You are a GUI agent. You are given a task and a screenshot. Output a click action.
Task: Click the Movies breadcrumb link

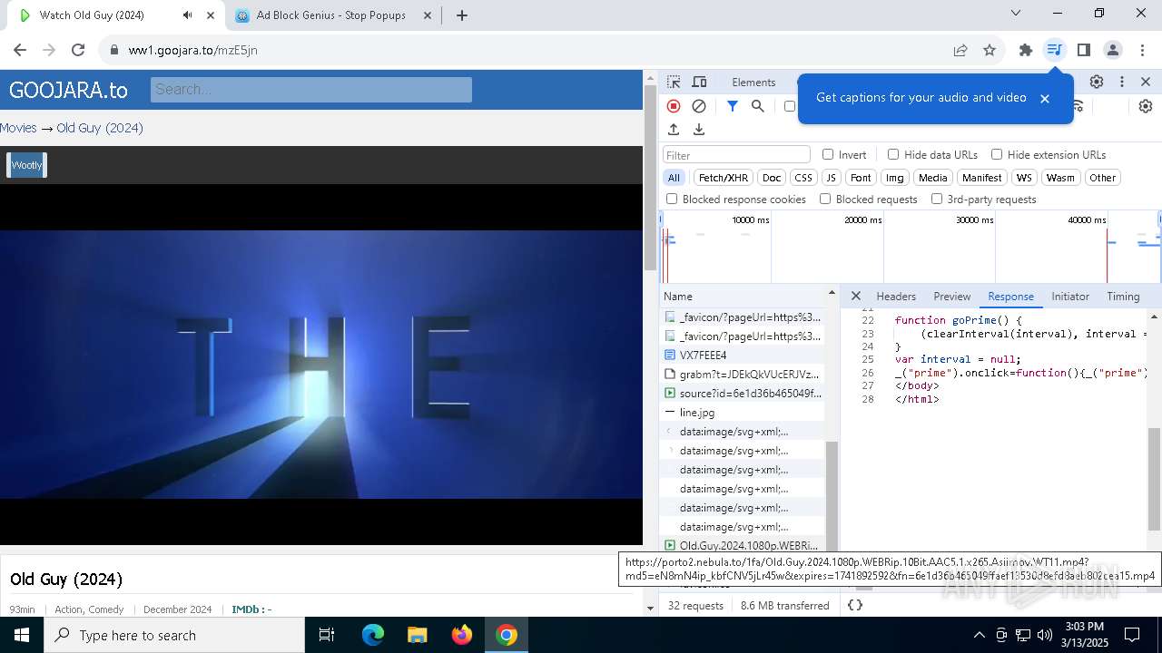pyautogui.click(x=18, y=128)
